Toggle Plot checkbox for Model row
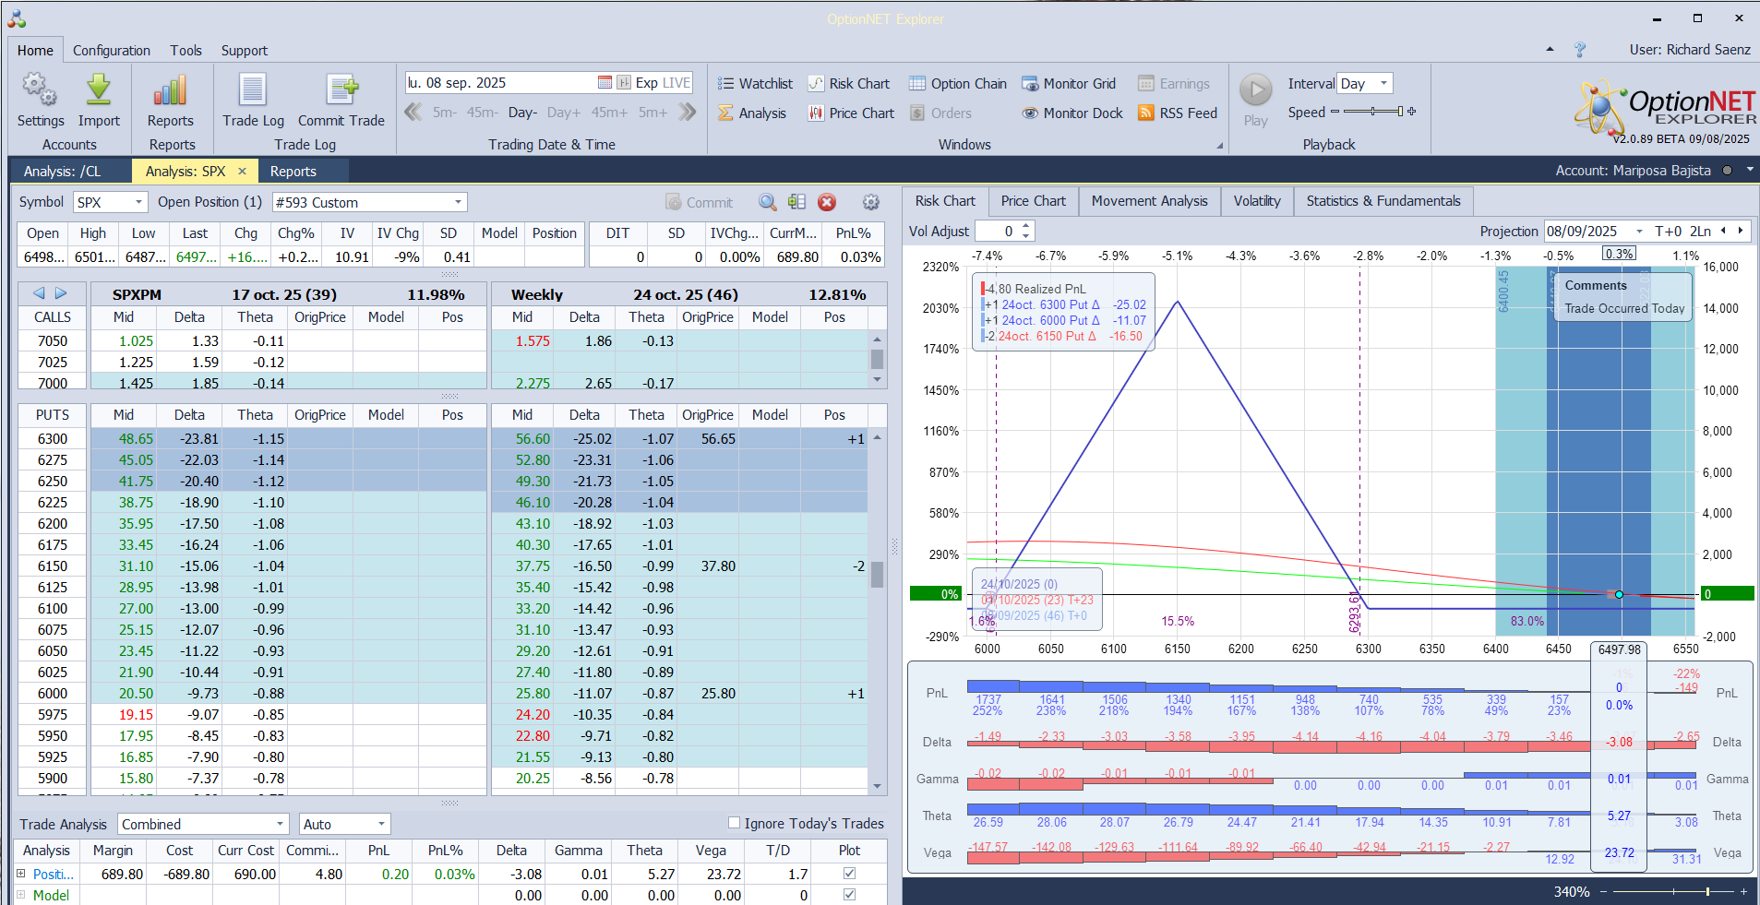The height and width of the screenshot is (905, 1760). tap(849, 894)
